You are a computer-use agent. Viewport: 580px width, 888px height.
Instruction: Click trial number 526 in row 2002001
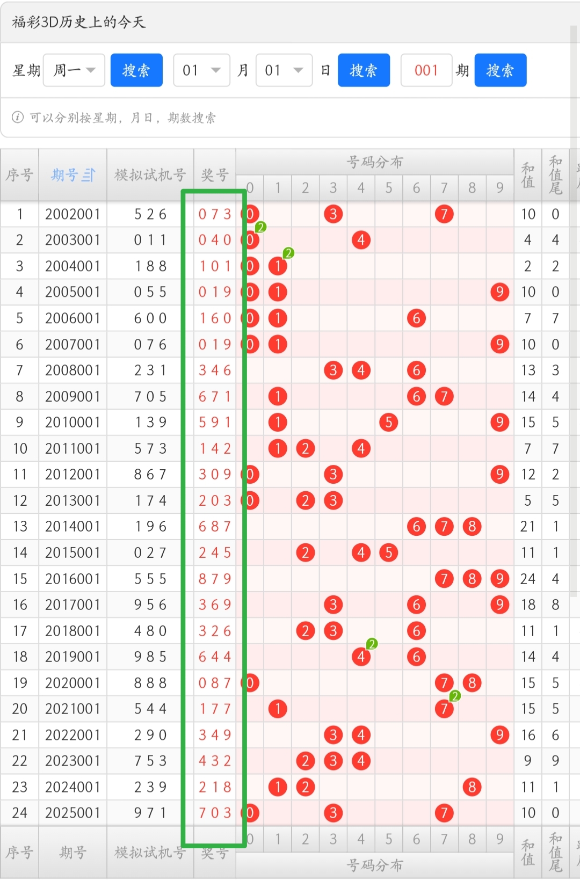150,214
